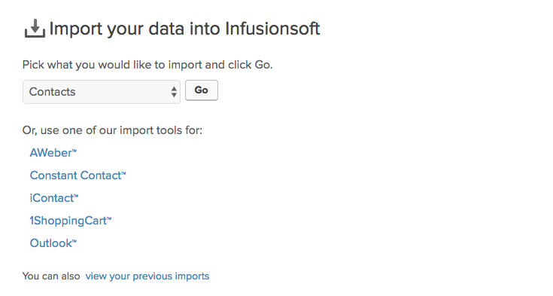
Task: Open the Contacts import type dropdown
Action: pyautogui.click(x=102, y=92)
